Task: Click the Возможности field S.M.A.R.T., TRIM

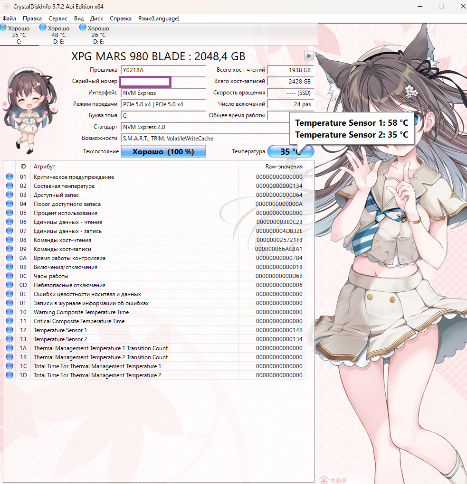Action: (x=205, y=139)
